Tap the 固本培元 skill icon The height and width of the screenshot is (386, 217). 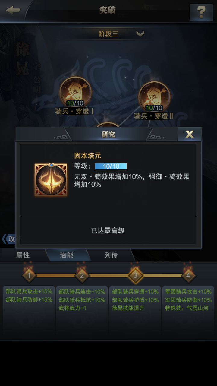click(51, 180)
